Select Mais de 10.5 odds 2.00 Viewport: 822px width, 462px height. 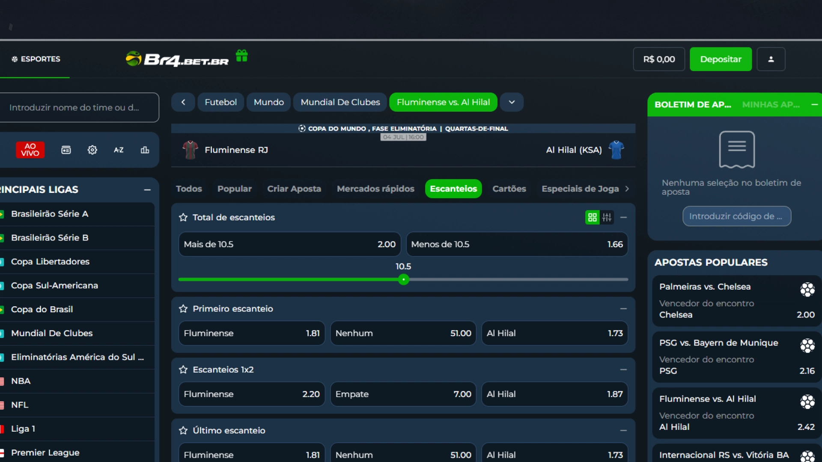pos(289,244)
